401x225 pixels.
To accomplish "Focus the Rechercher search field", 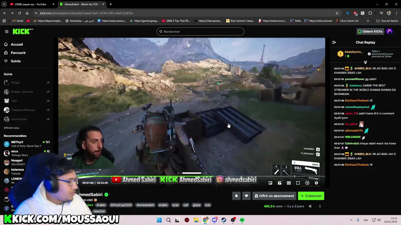I will [200, 32].
